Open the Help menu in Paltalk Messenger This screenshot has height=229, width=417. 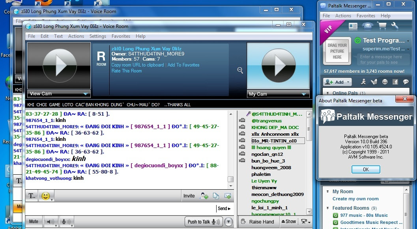click(x=385, y=16)
